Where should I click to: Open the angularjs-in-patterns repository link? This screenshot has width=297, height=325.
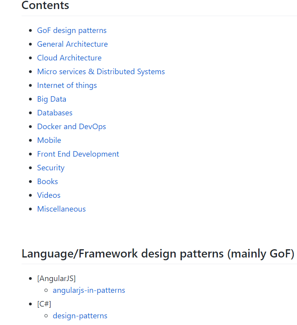tap(89, 290)
